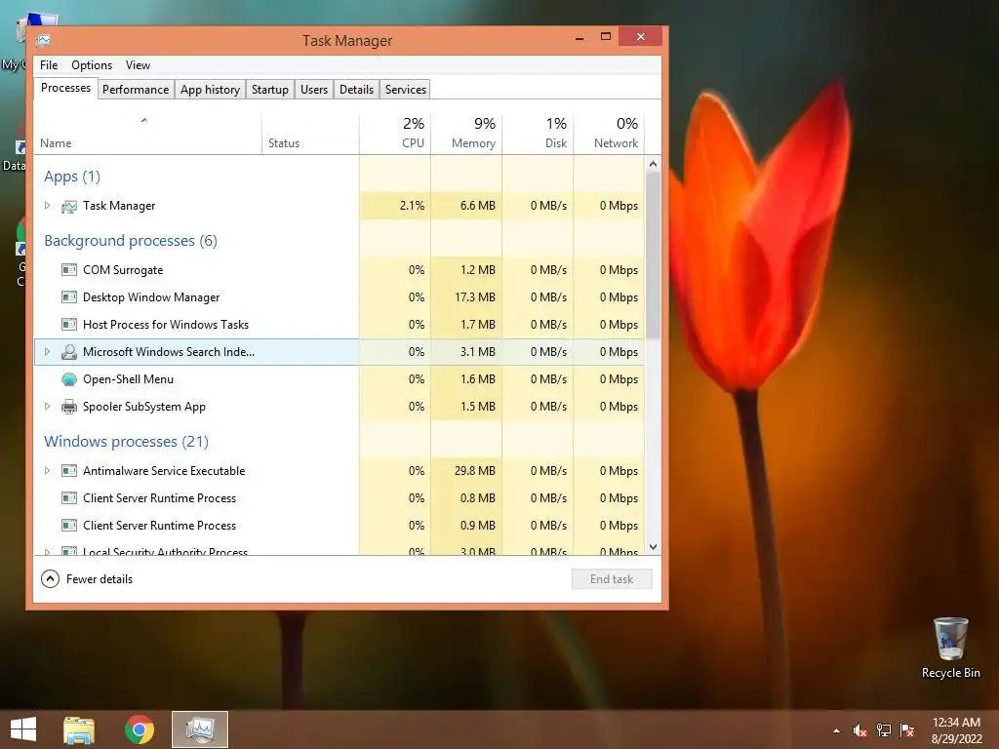Click the End task button
Viewport: 999px width, 749px height.
[612, 579]
